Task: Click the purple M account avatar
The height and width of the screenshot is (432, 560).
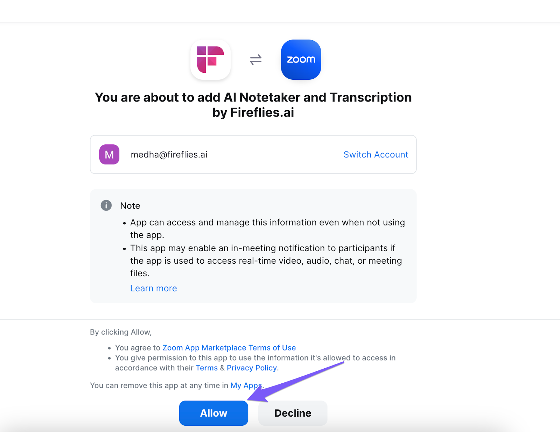Action: 109,155
